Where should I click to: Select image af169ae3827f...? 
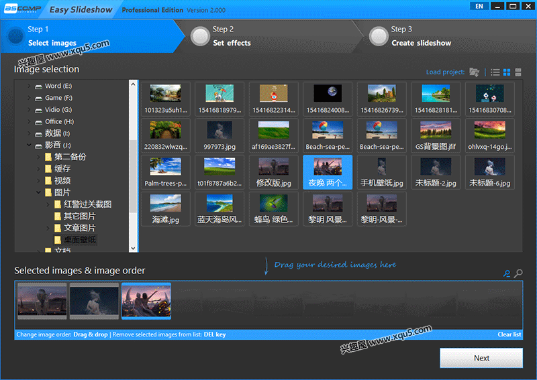pos(274,135)
